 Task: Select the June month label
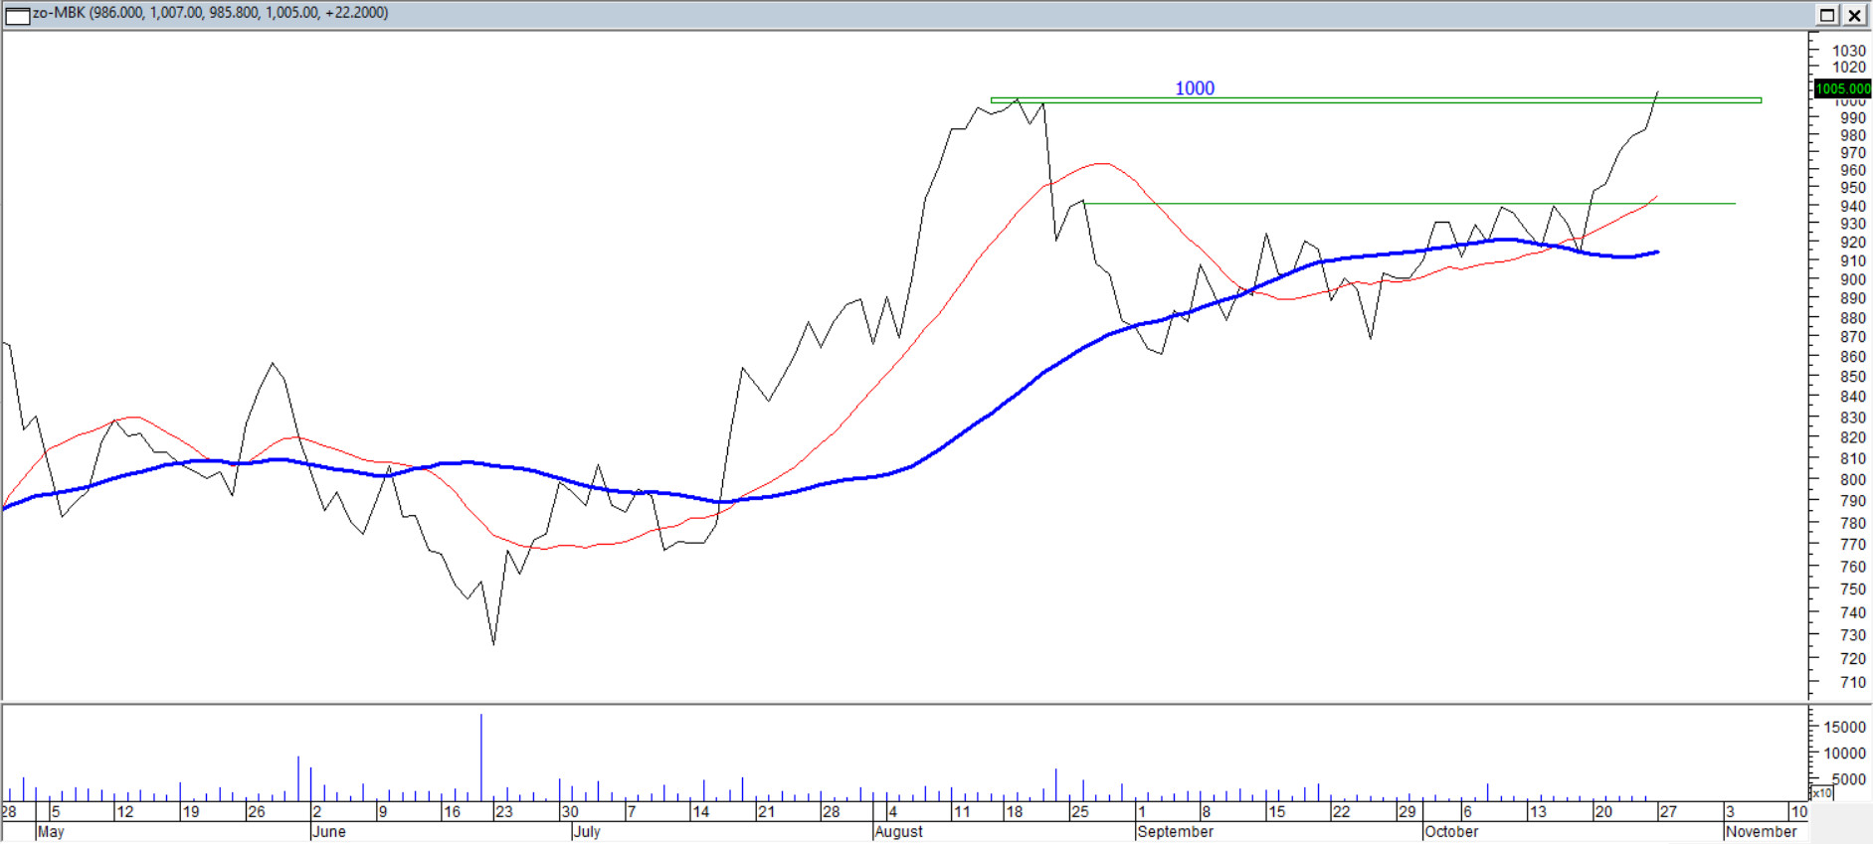tap(329, 831)
